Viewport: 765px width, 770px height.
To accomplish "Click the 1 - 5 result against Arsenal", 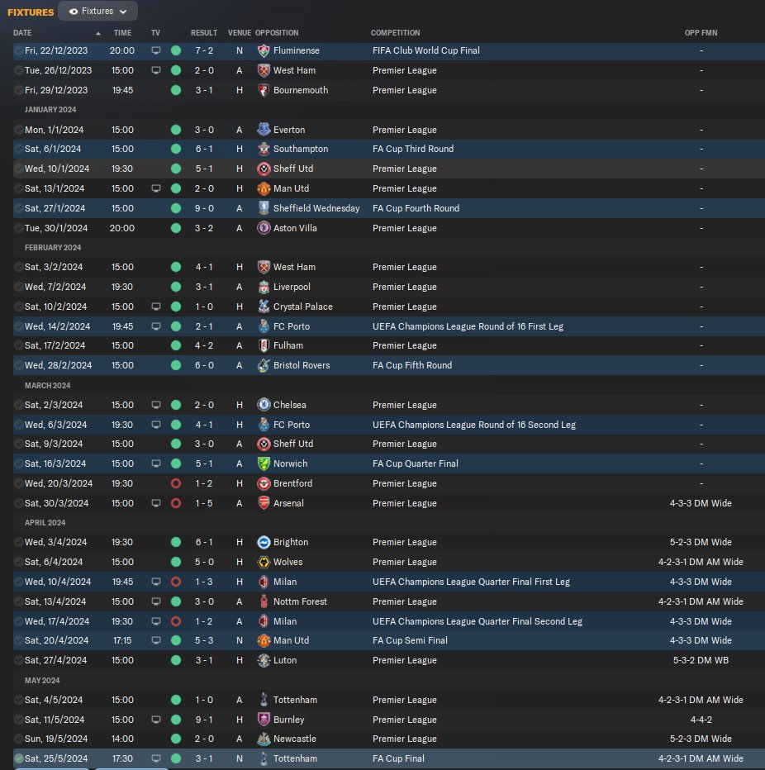I will (x=204, y=503).
